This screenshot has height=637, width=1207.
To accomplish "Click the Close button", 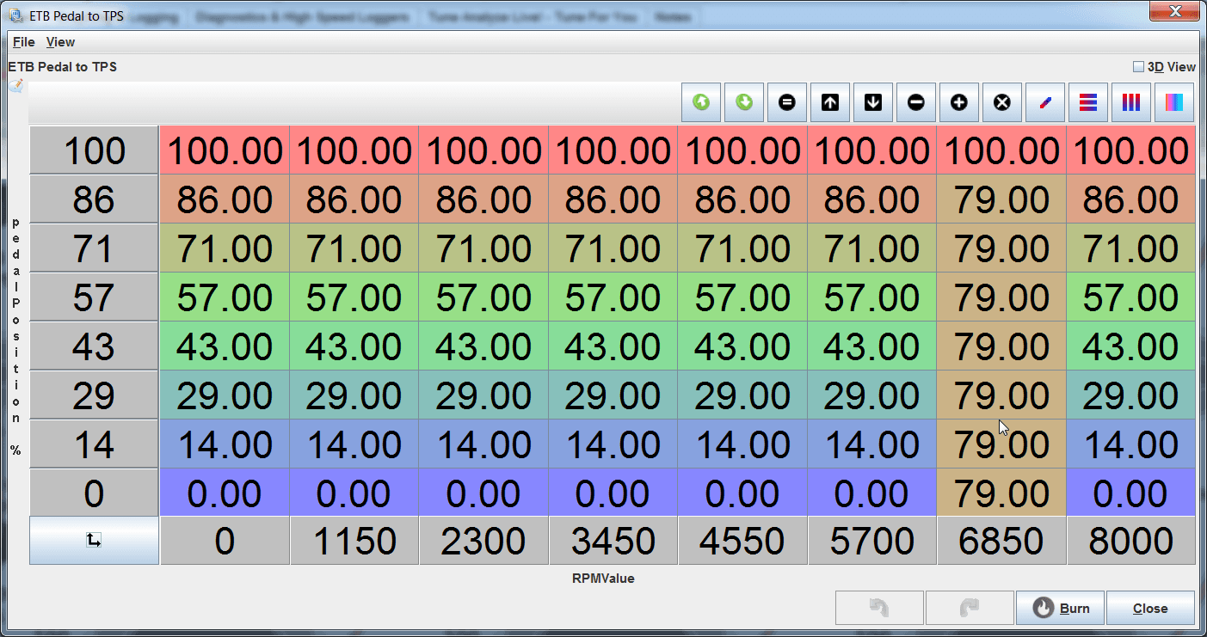I will coord(1150,608).
